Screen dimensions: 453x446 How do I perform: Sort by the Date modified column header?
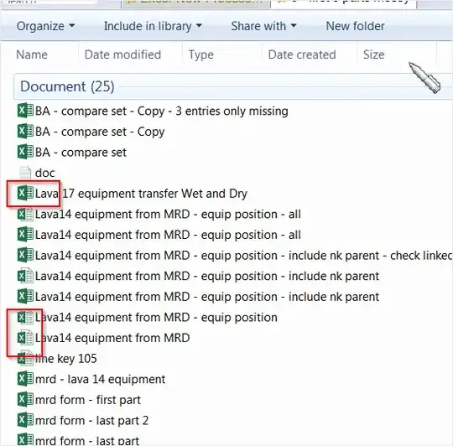(x=122, y=54)
